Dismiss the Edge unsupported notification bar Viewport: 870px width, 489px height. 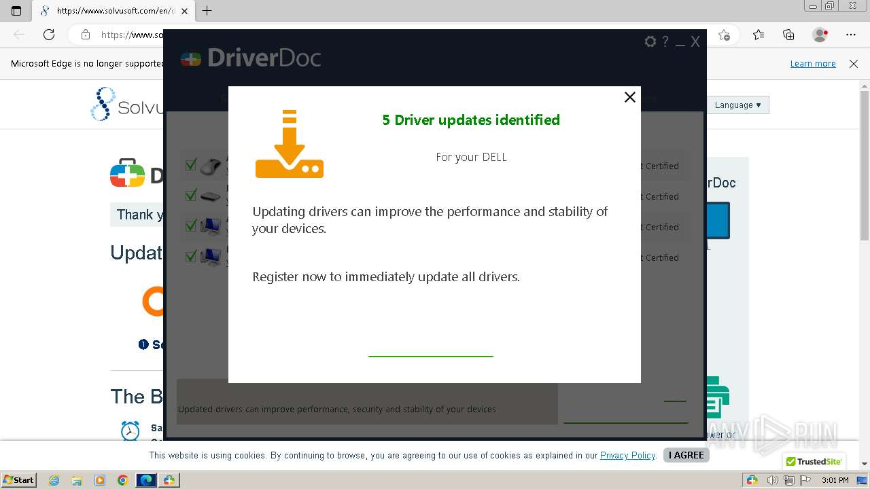coord(854,64)
